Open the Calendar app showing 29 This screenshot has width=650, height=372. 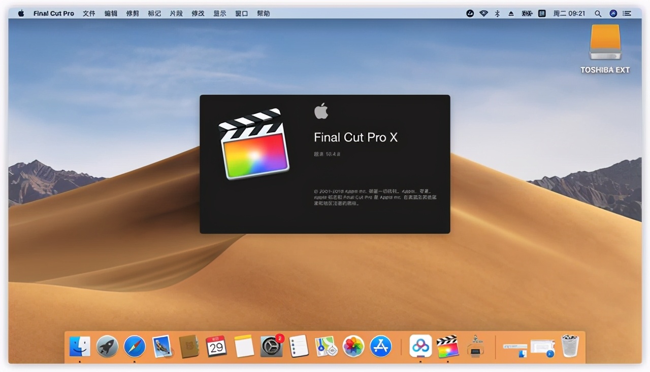(216, 346)
